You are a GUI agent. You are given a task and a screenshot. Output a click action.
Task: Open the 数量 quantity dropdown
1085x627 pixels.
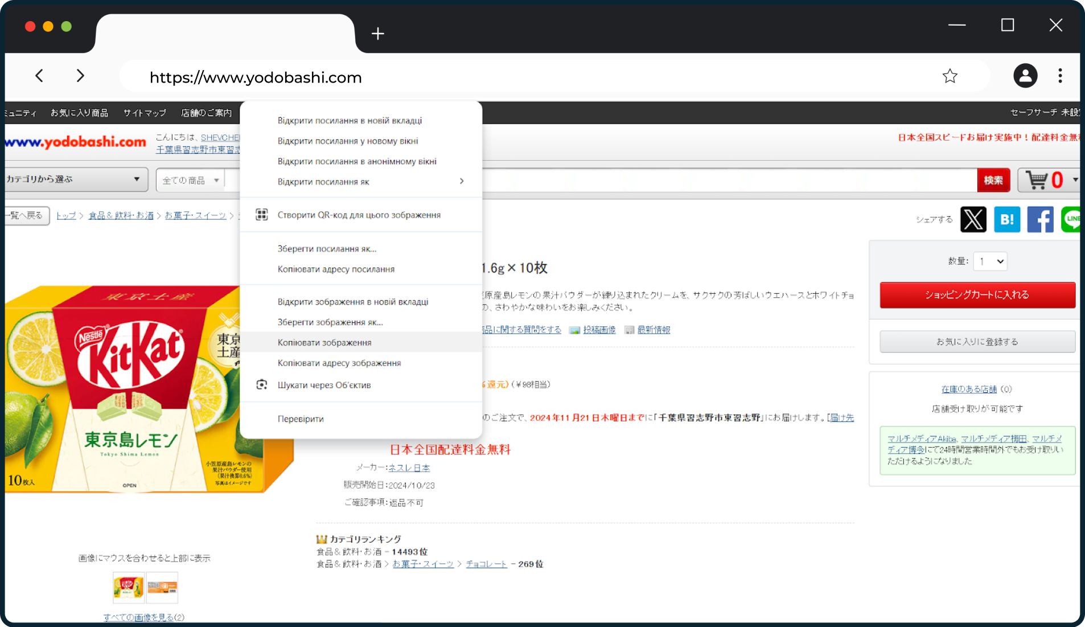click(990, 261)
